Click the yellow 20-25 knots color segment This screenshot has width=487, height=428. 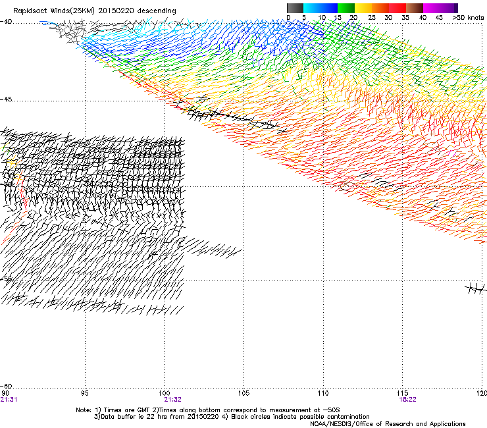[x=363, y=8]
